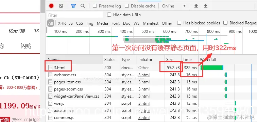
Task: Select the 3.html request row name
Action: point(60,68)
